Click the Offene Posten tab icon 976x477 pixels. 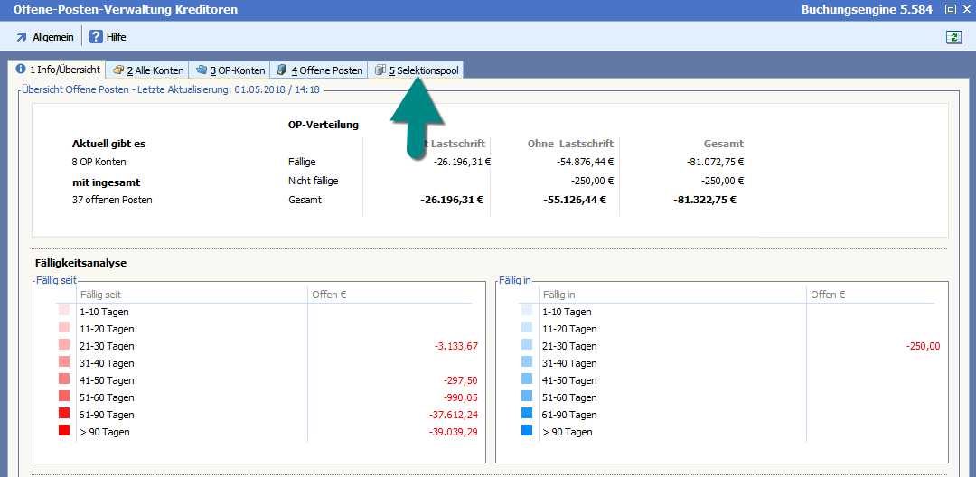(282, 70)
